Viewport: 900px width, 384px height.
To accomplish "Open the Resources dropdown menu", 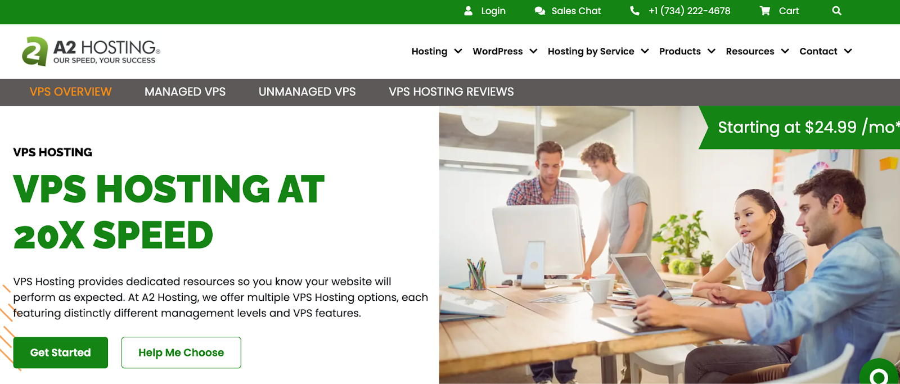I will click(757, 51).
